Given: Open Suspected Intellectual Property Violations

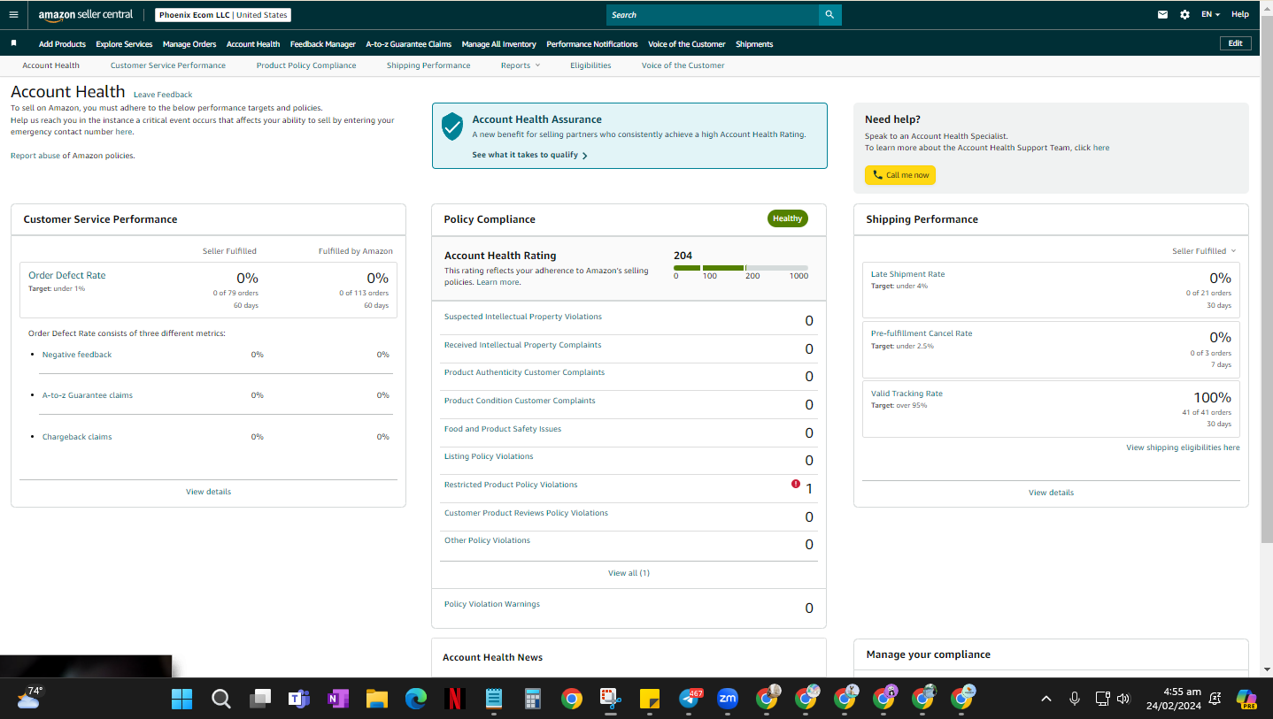Looking at the screenshot, I should point(522,317).
